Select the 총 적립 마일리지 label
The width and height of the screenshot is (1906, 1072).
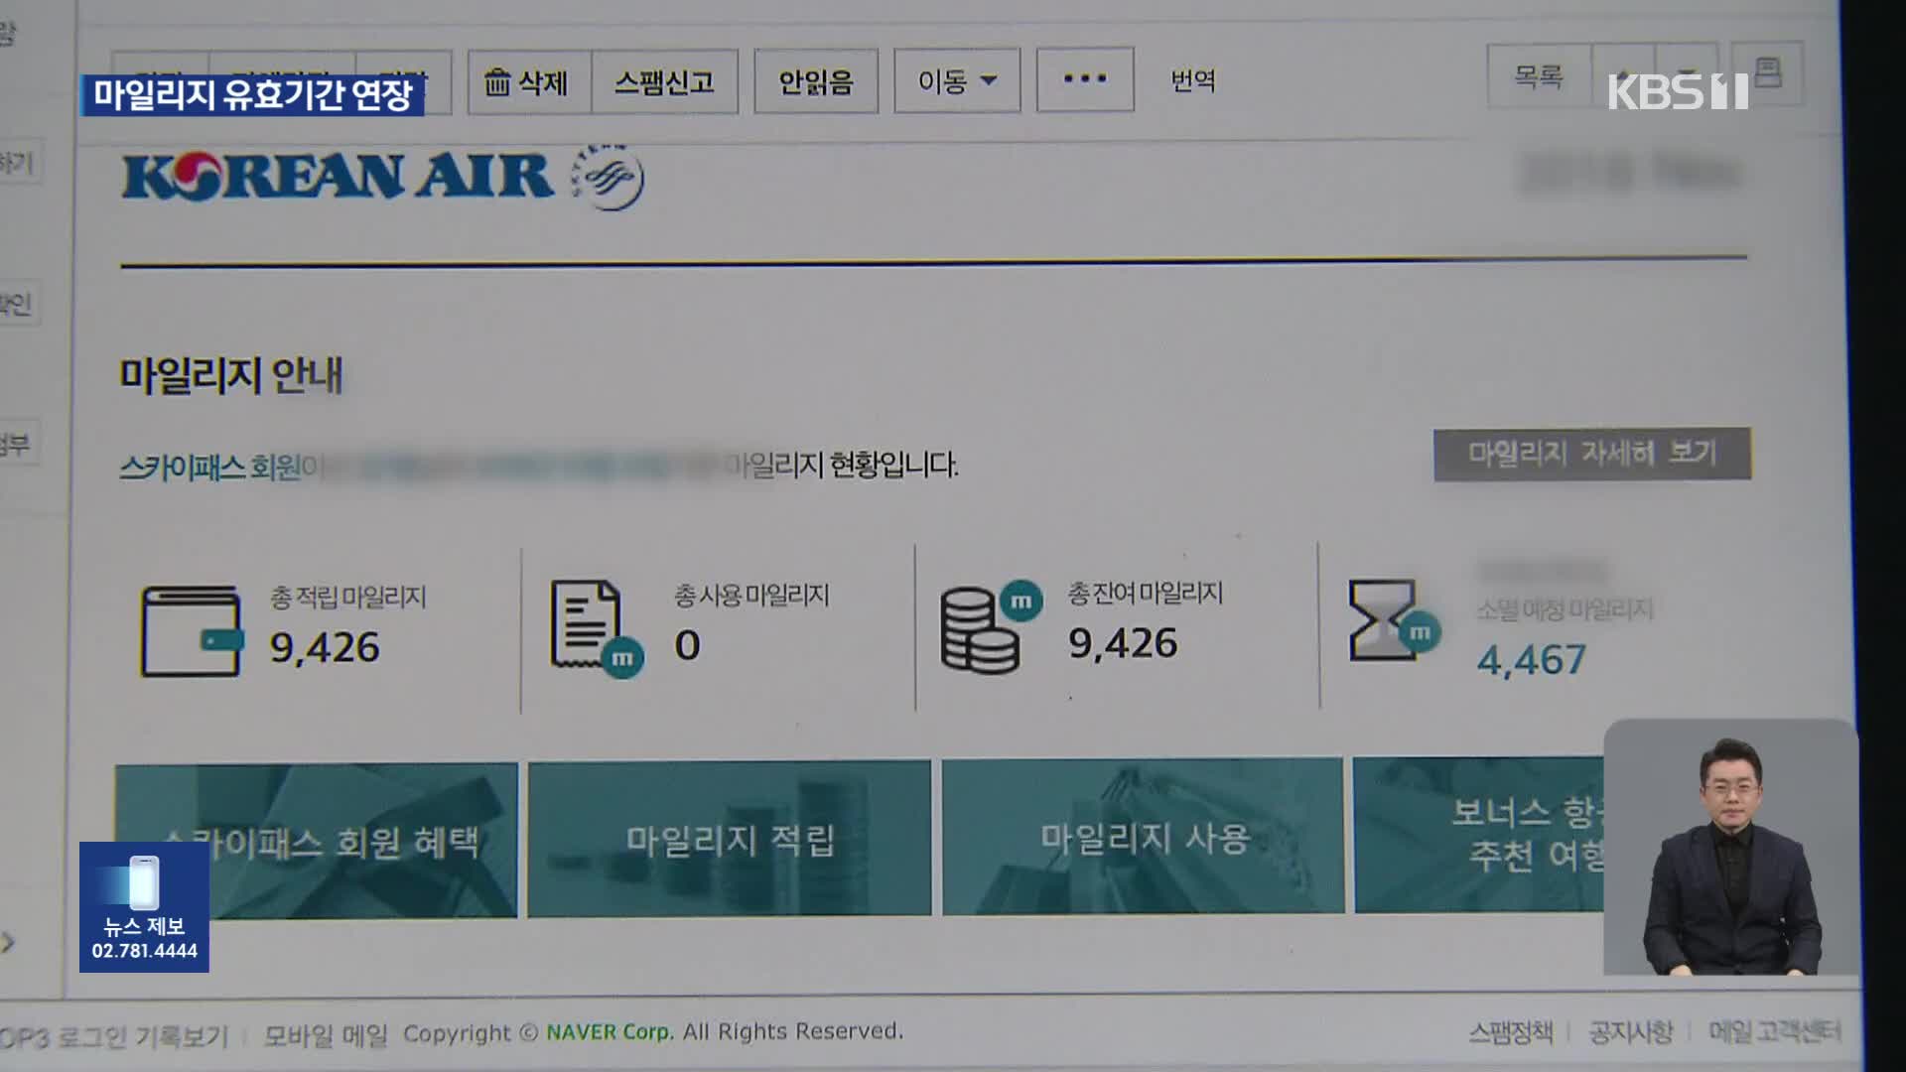point(347,597)
